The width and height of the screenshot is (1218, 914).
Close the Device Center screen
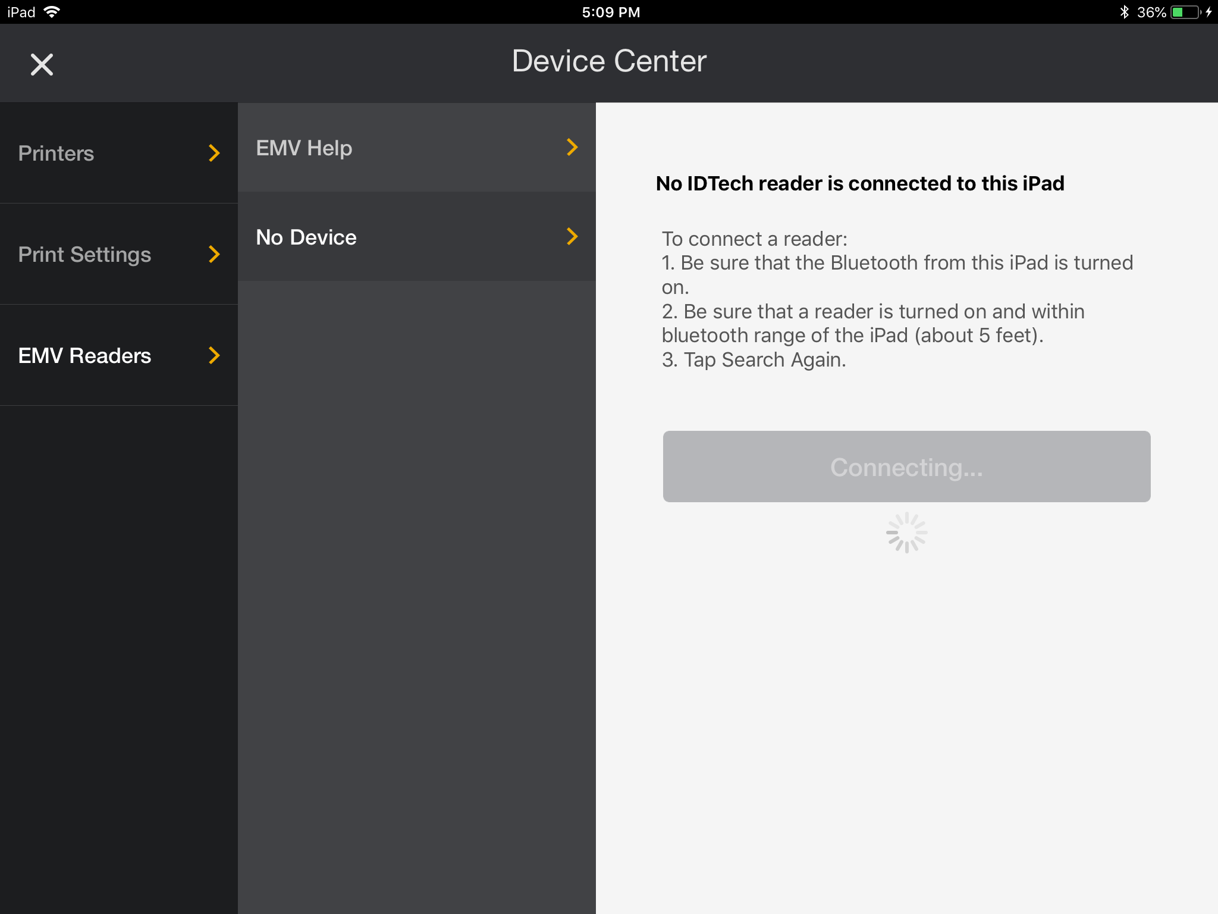[42, 64]
